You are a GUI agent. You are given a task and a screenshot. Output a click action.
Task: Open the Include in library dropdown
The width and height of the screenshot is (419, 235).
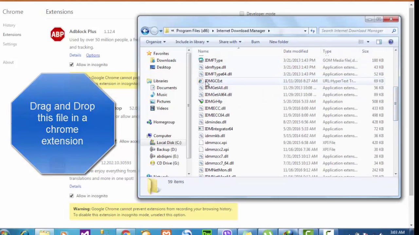coord(192,42)
